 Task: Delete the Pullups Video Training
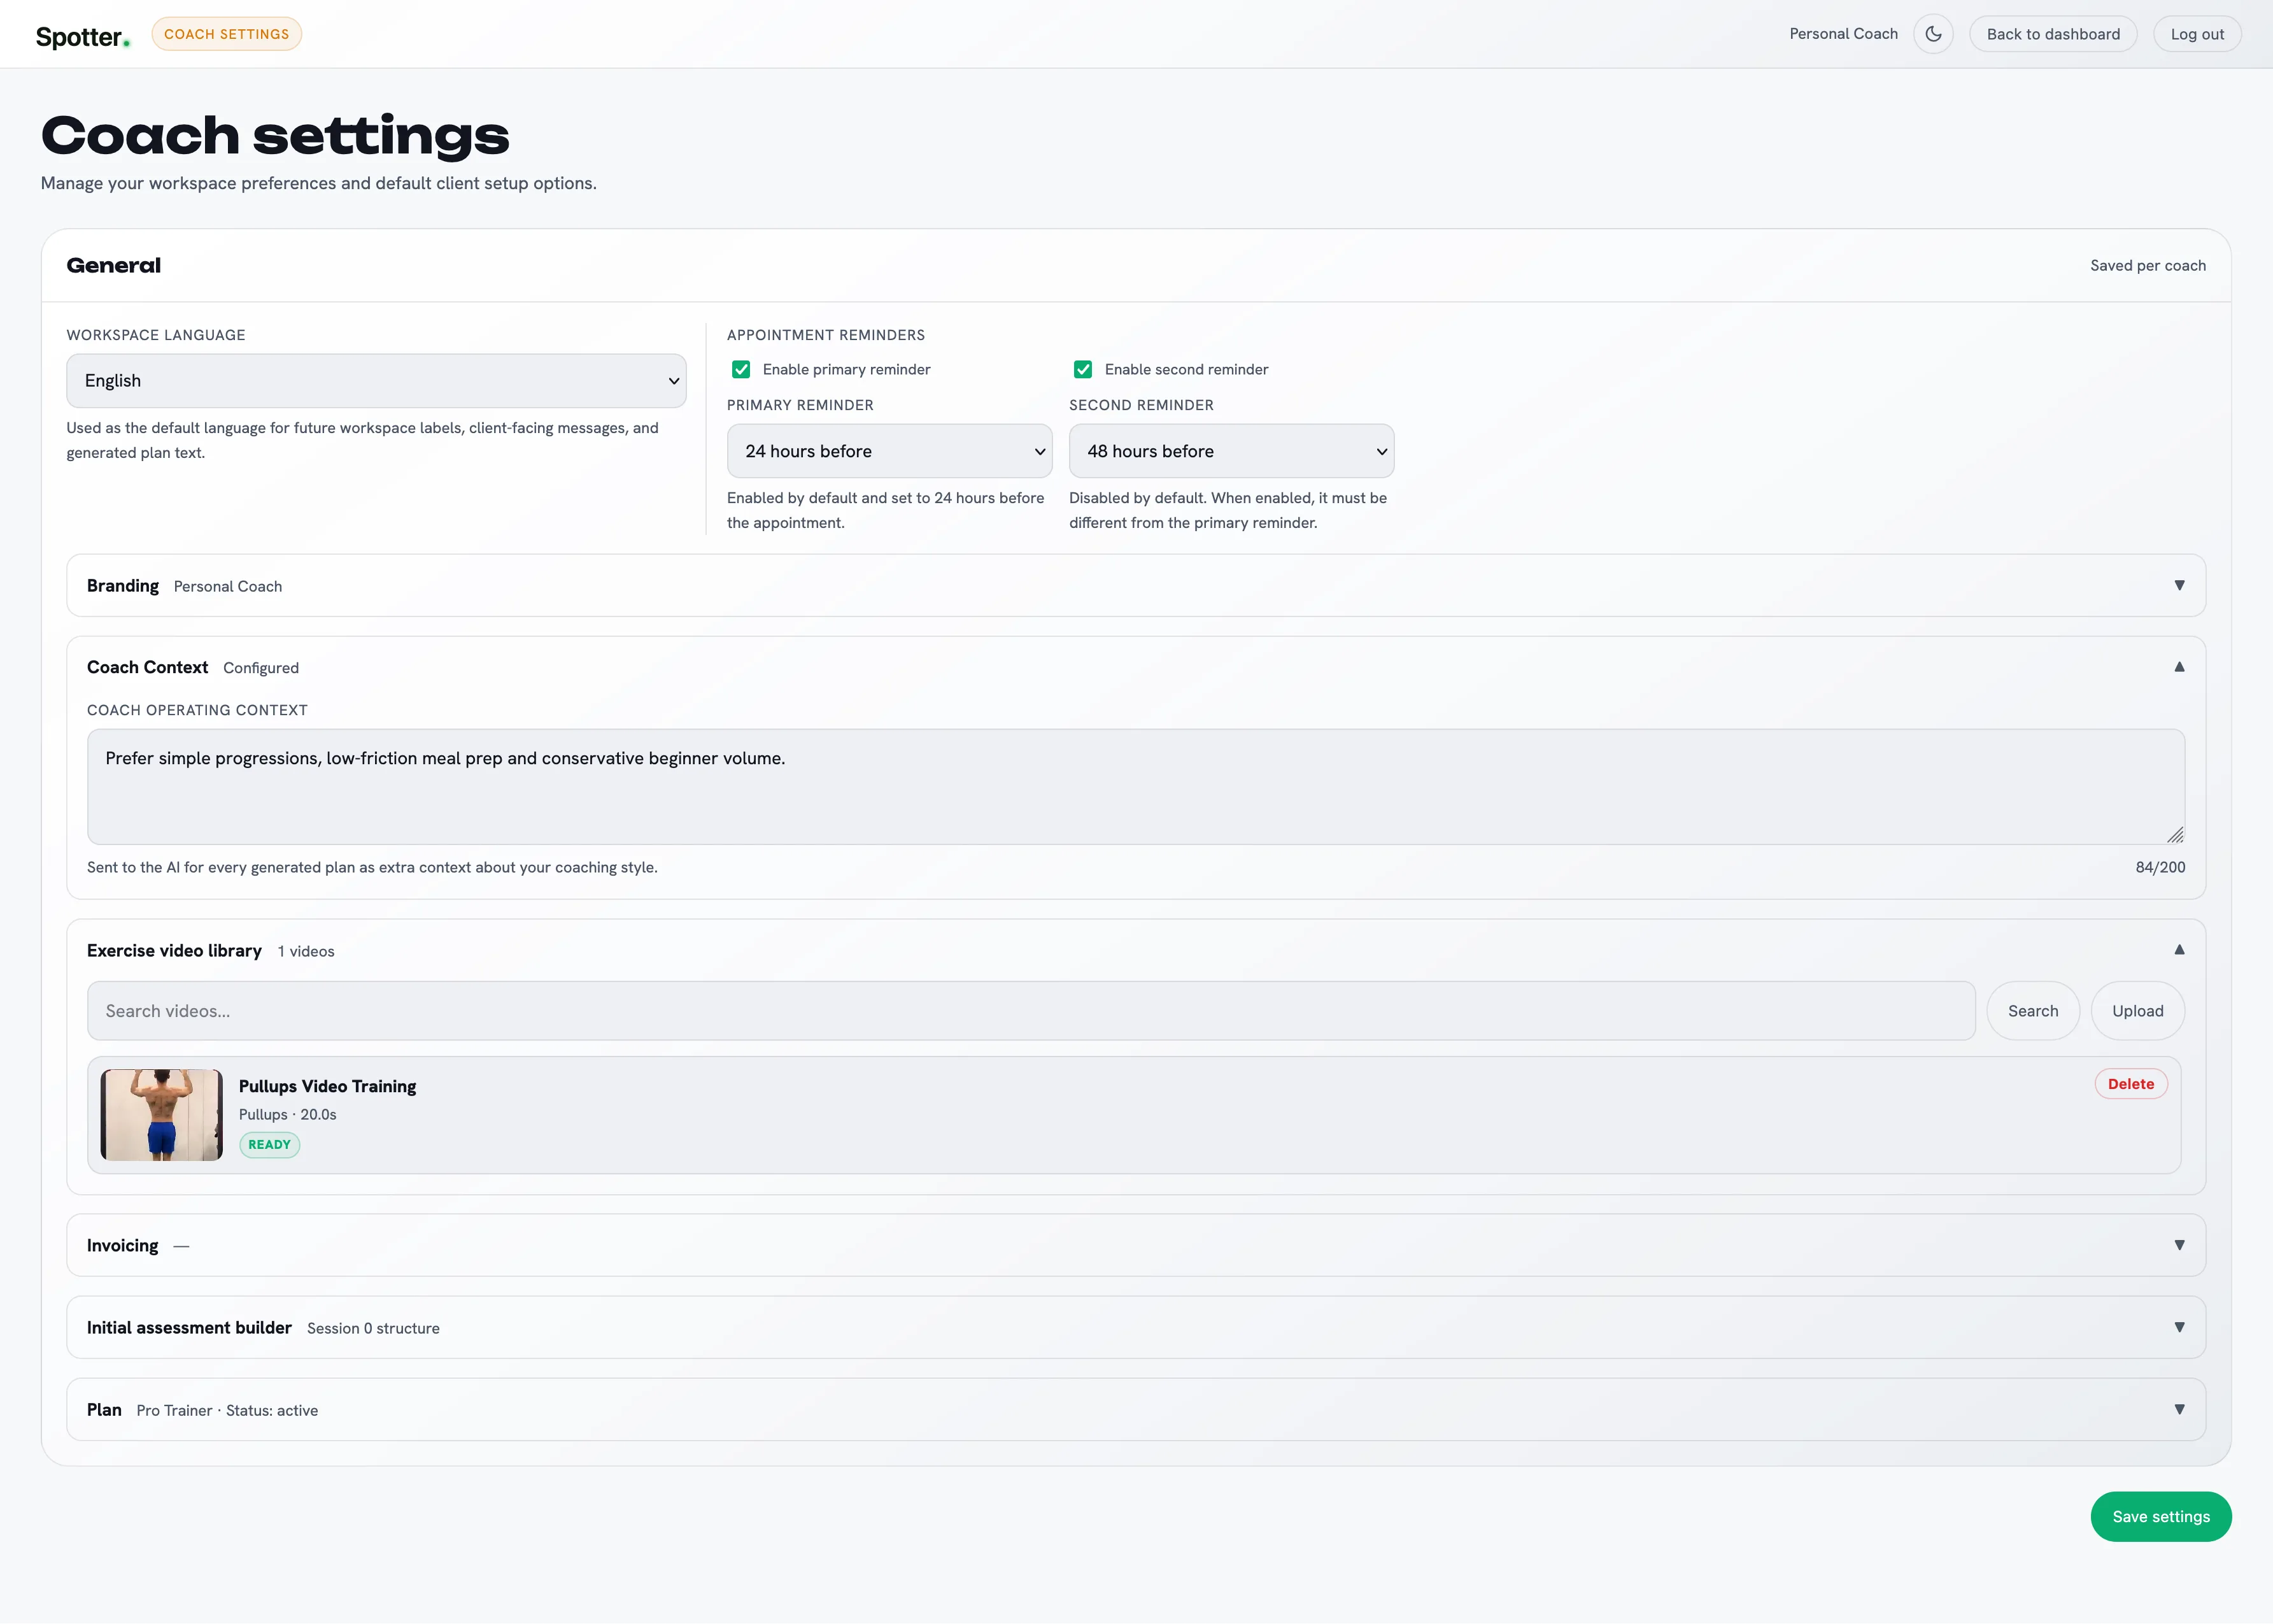(x=2131, y=1084)
